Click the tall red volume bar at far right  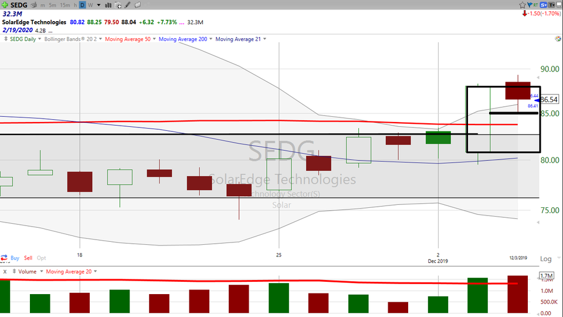(x=517, y=294)
